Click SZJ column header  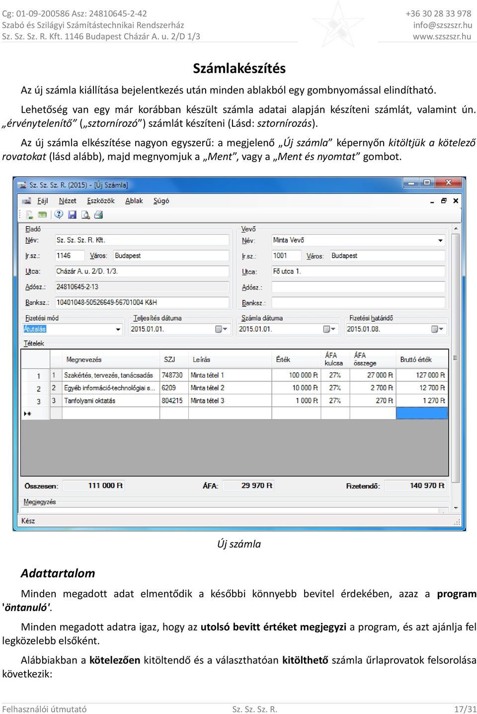click(174, 359)
